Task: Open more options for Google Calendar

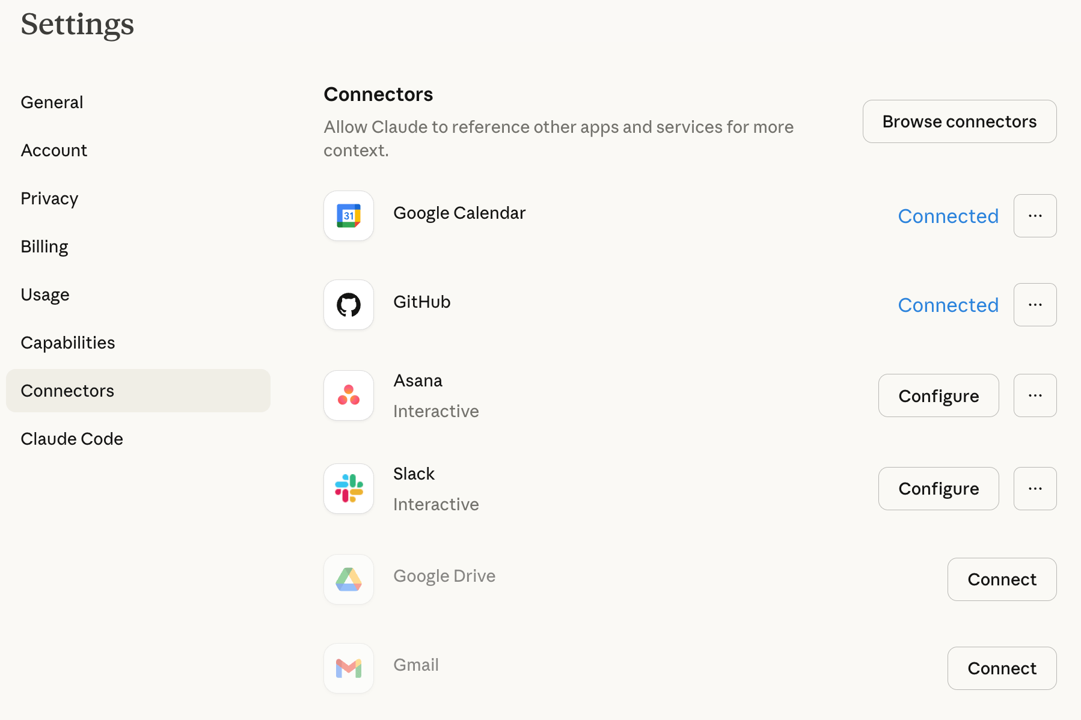Action: (x=1035, y=216)
